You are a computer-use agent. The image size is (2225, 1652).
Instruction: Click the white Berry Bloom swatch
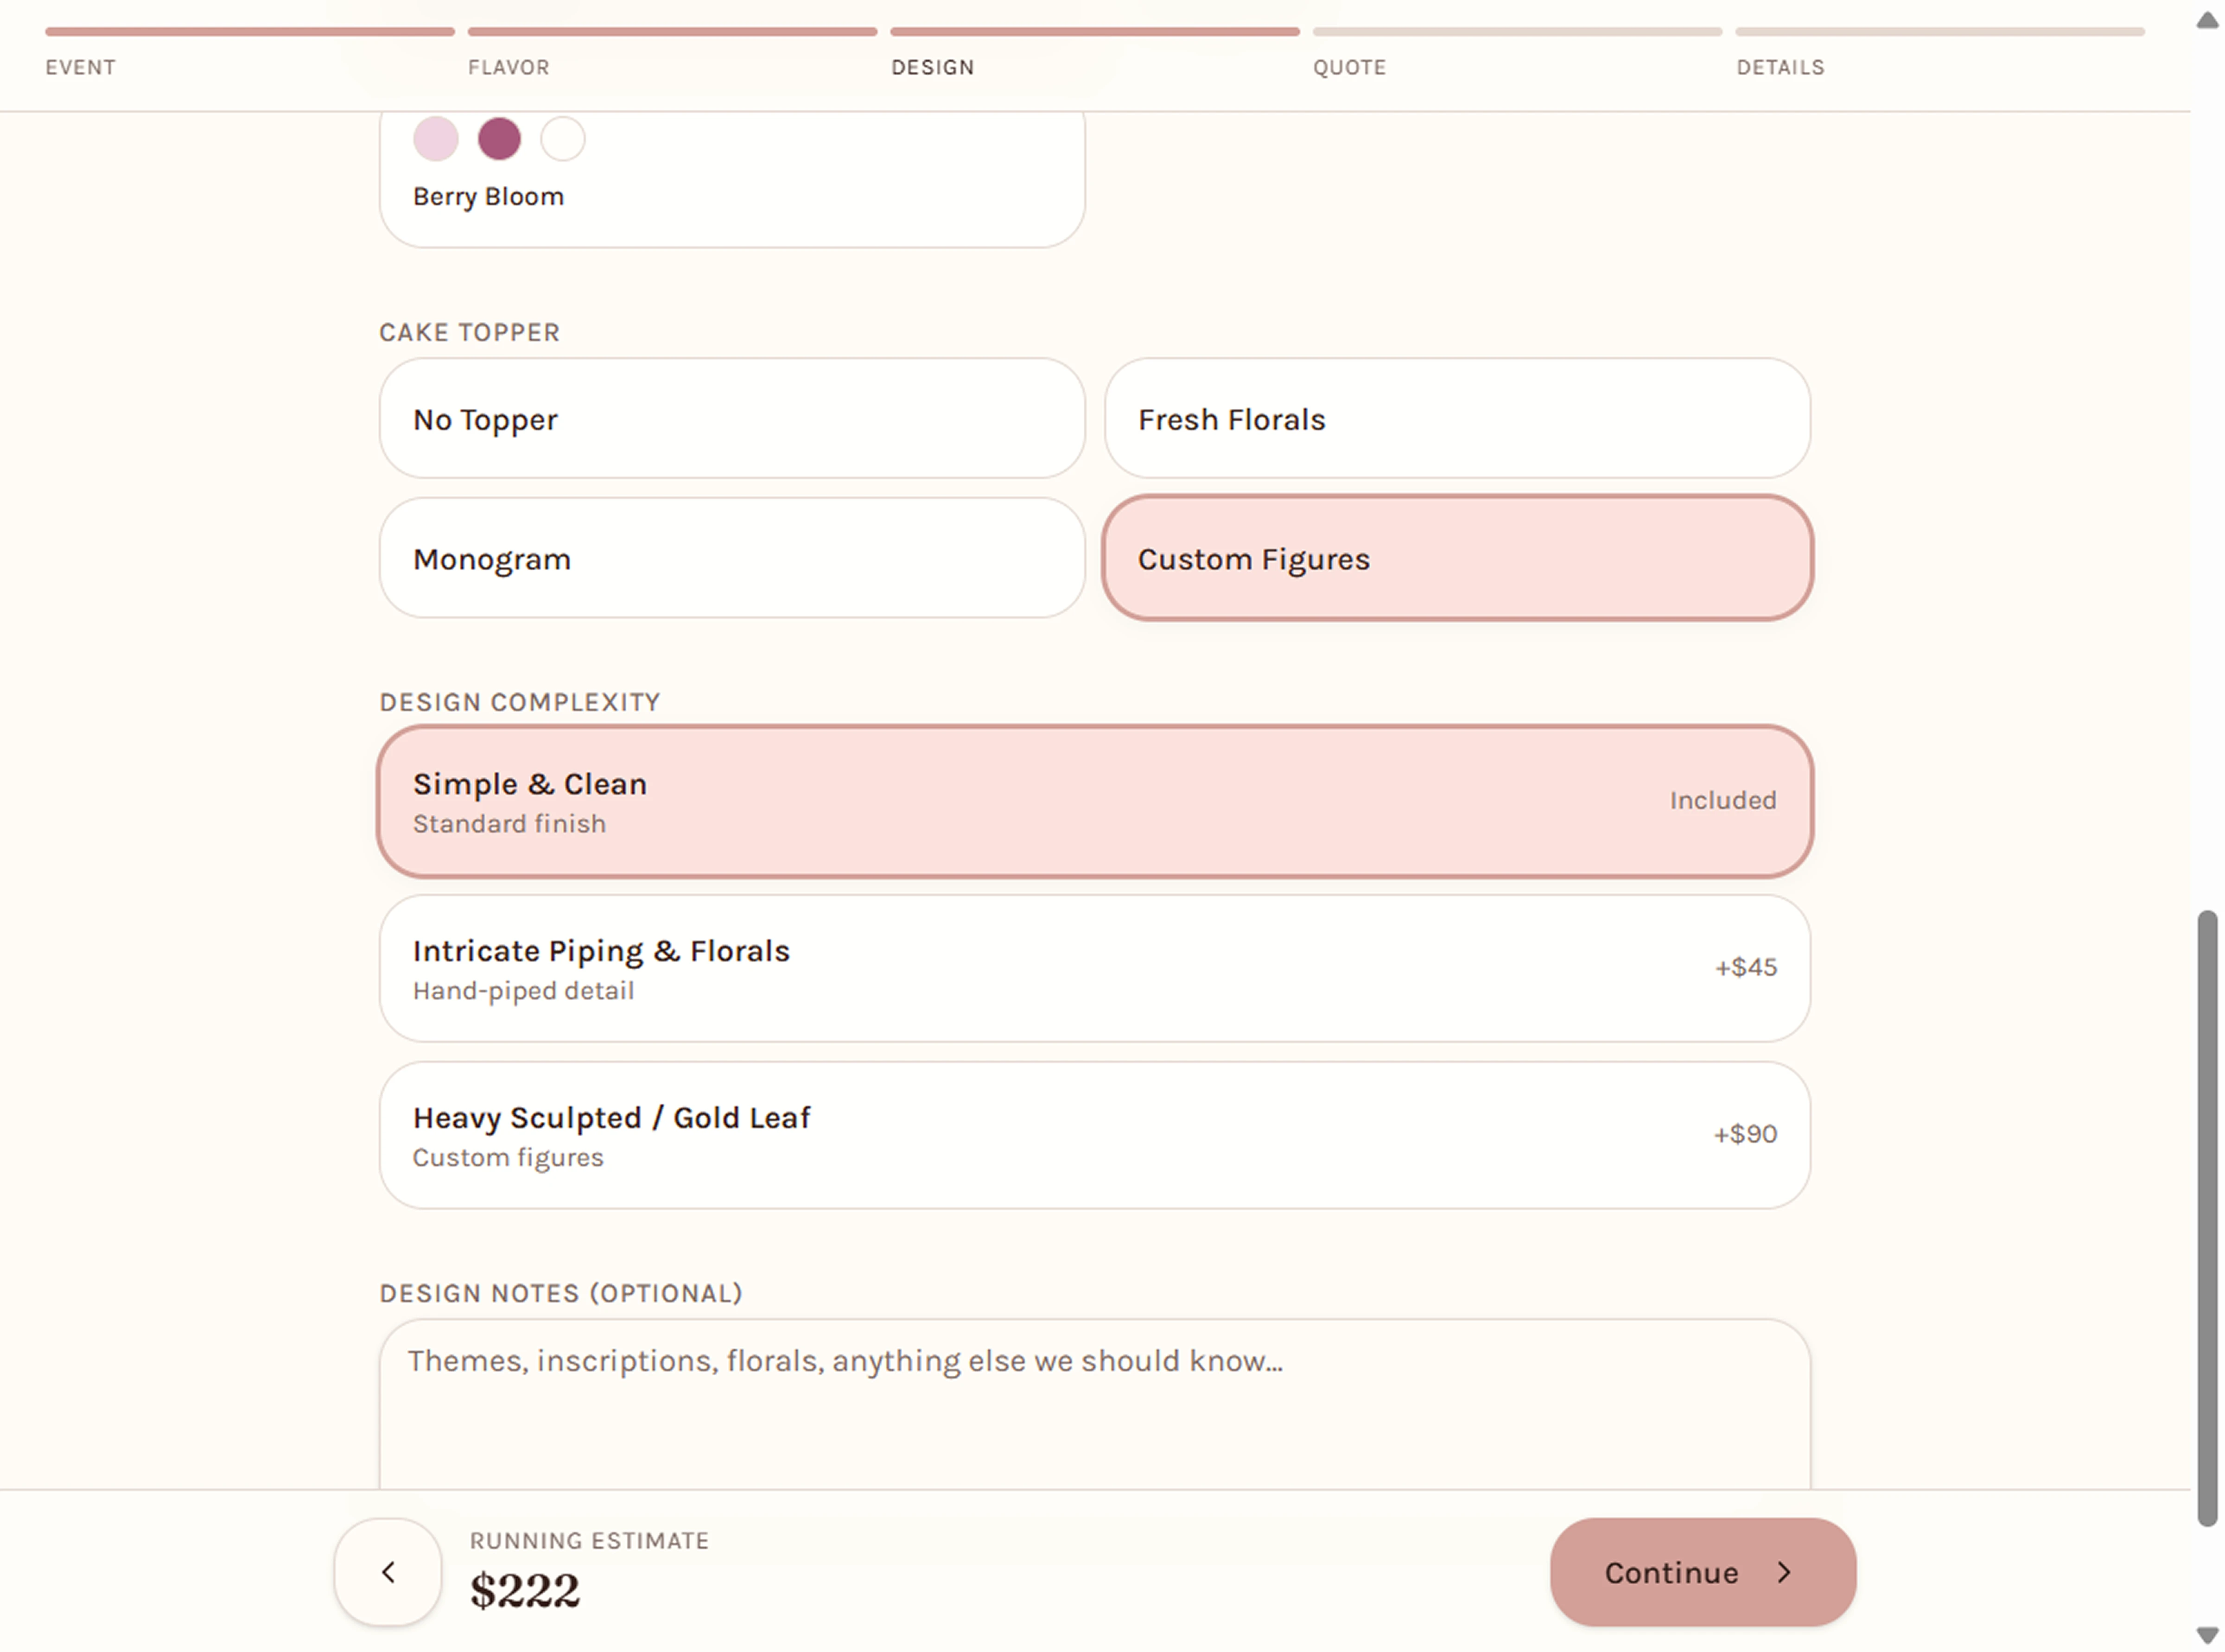click(563, 138)
